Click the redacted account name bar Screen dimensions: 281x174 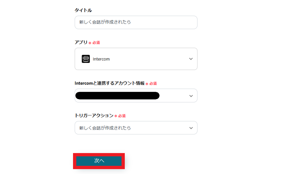click(117, 96)
